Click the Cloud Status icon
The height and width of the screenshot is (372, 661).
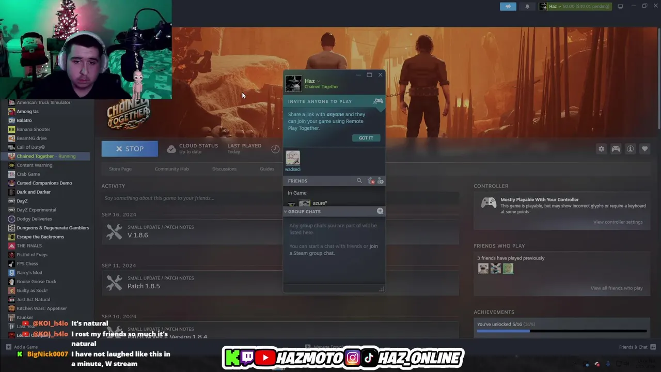click(x=171, y=149)
